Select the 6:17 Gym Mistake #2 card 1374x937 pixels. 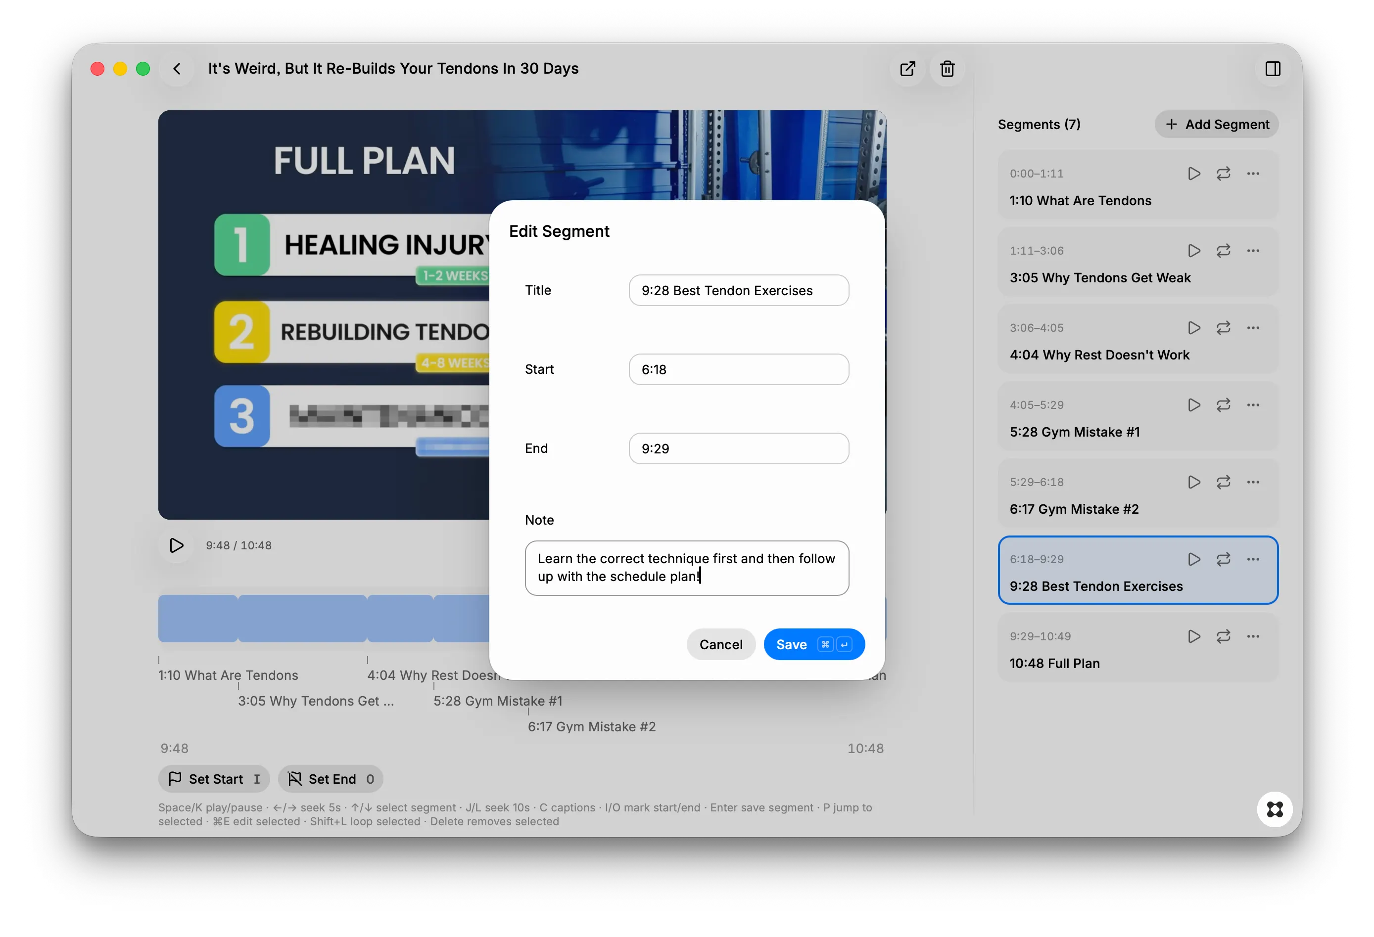(1138, 494)
